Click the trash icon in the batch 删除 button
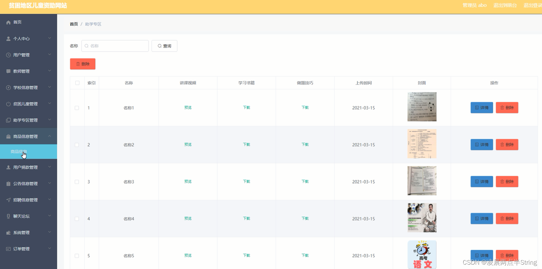 78,64
